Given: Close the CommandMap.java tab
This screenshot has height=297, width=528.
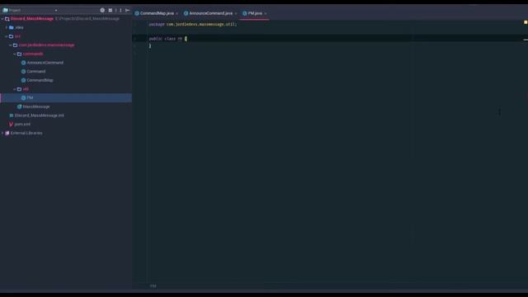Looking at the screenshot, I should [x=177, y=13].
